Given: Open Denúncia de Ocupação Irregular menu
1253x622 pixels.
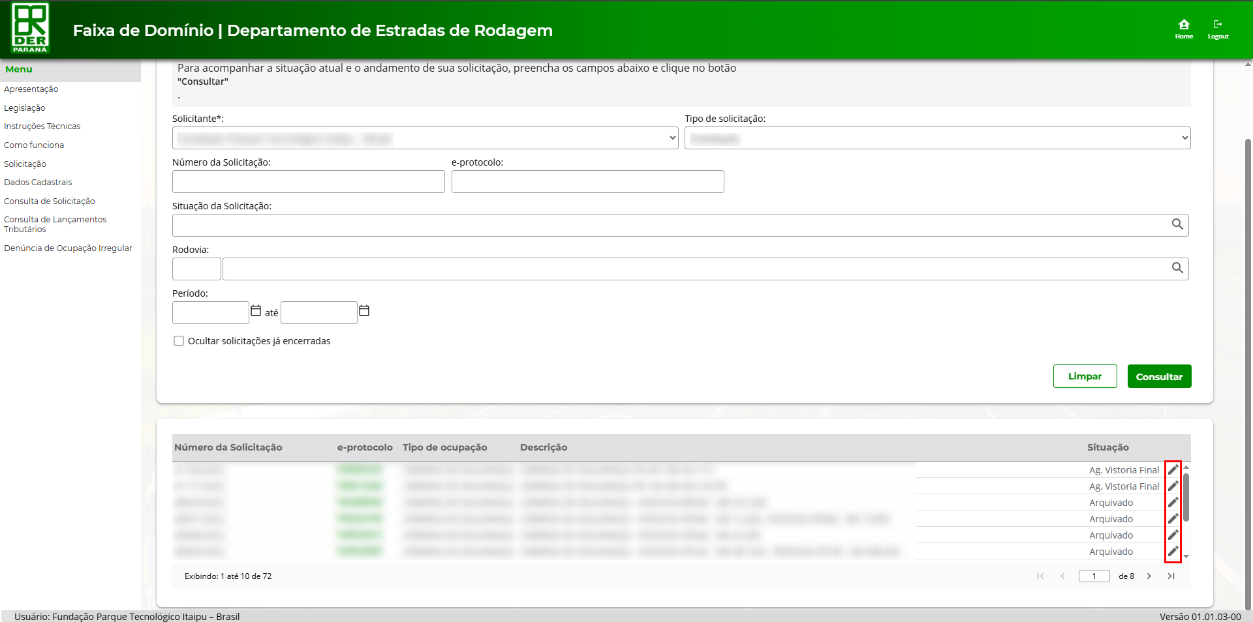Looking at the screenshot, I should coord(68,248).
